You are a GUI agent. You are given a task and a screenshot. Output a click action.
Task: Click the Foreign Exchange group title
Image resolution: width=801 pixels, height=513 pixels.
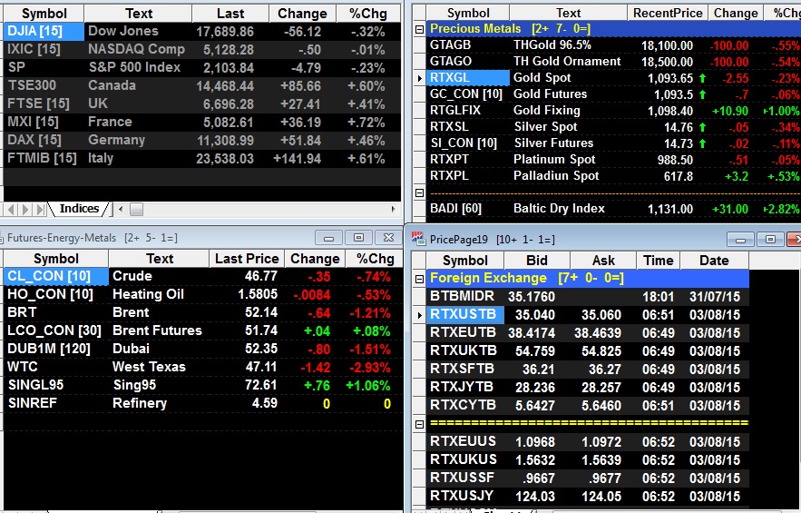click(x=488, y=278)
